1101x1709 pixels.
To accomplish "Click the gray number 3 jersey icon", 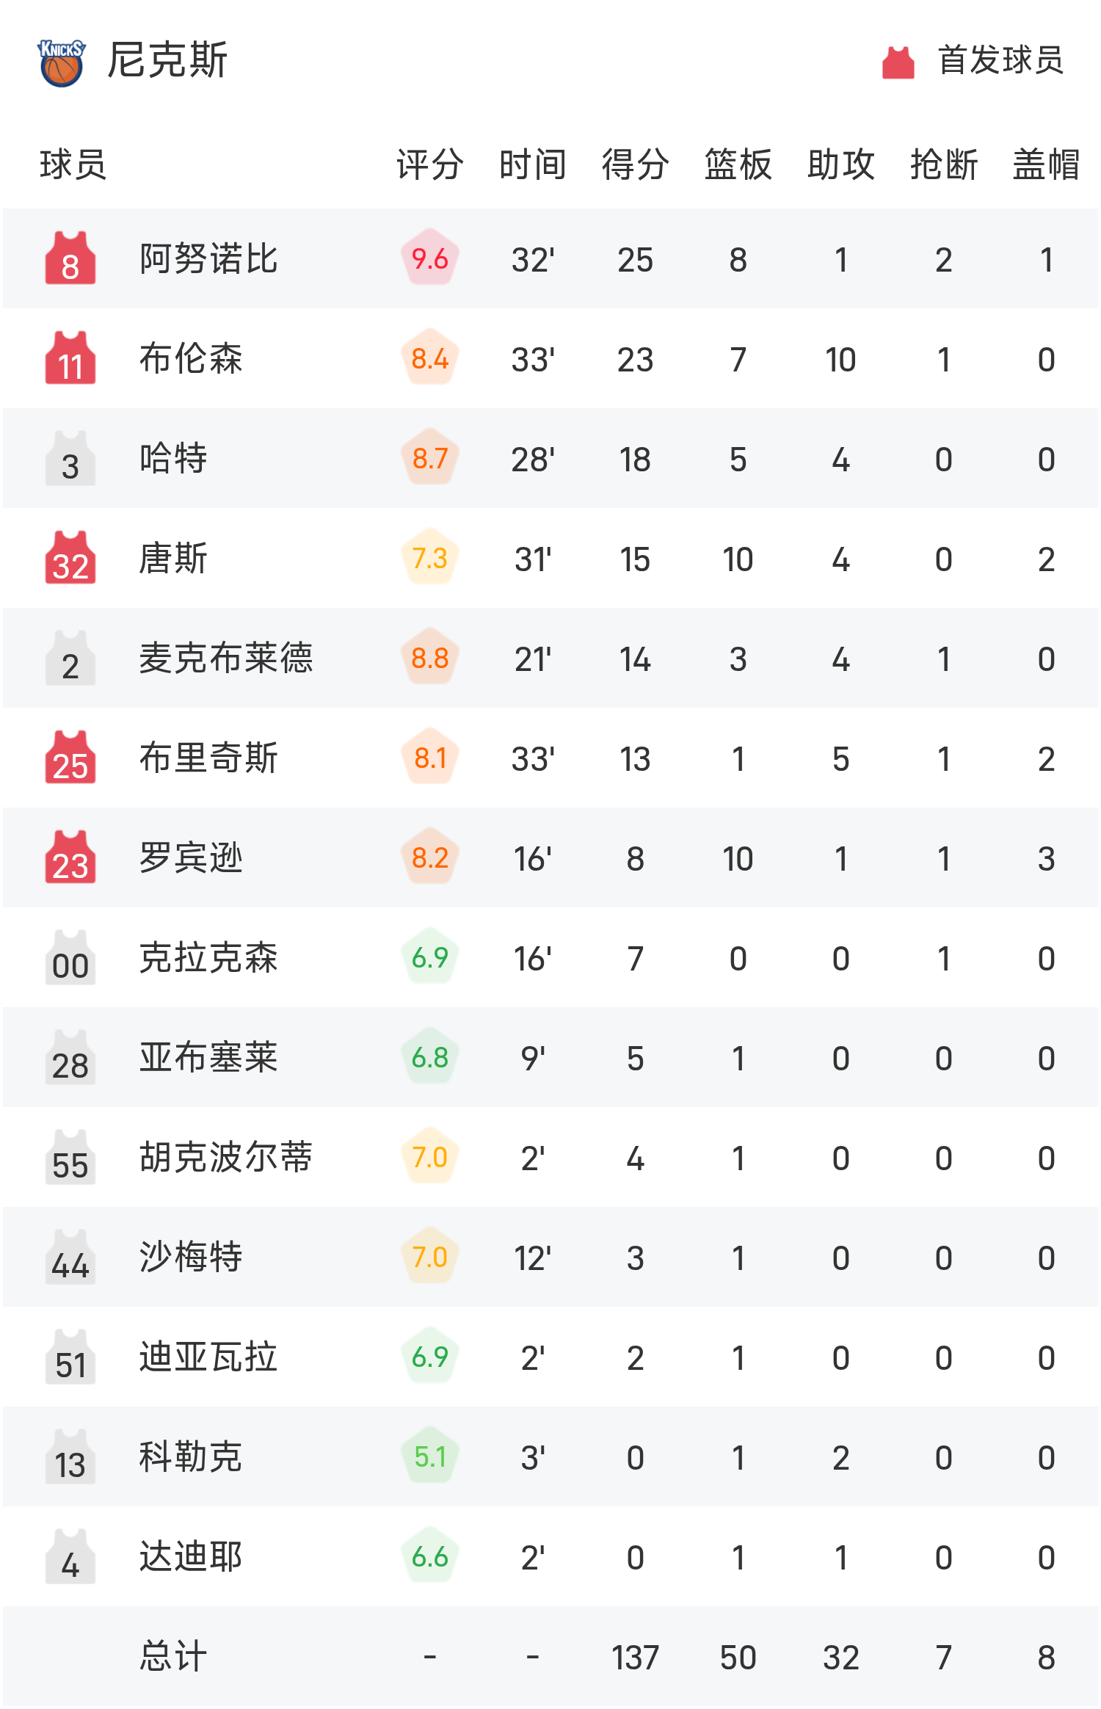I will (70, 458).
